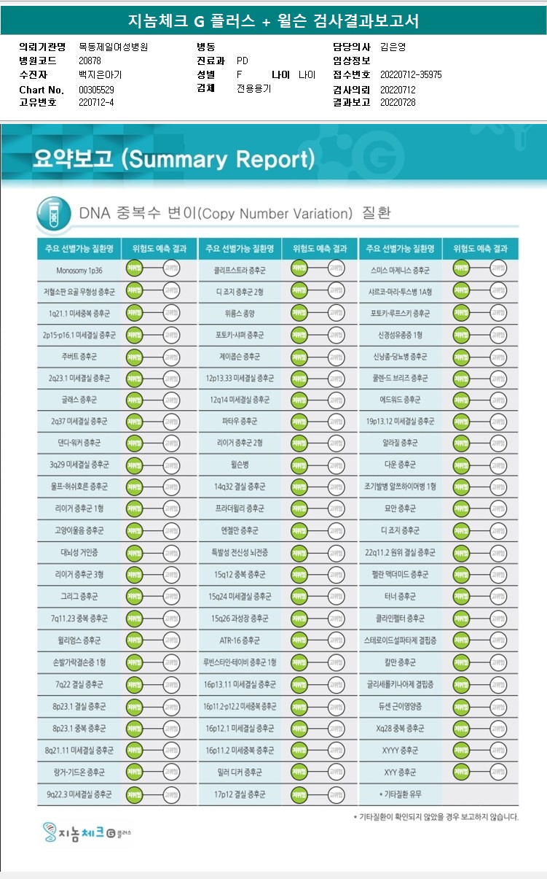
Task: Select the 고위험 circle for 파타우 증후군
Action: 336,422
